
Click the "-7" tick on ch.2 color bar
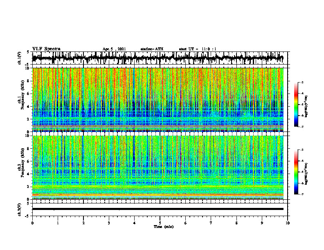point(302,194)
